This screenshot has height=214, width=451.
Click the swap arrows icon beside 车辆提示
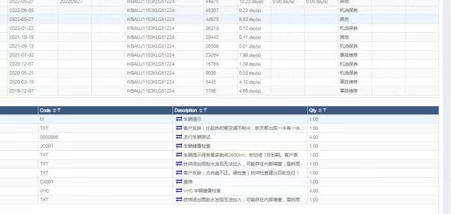coord(179,119)
